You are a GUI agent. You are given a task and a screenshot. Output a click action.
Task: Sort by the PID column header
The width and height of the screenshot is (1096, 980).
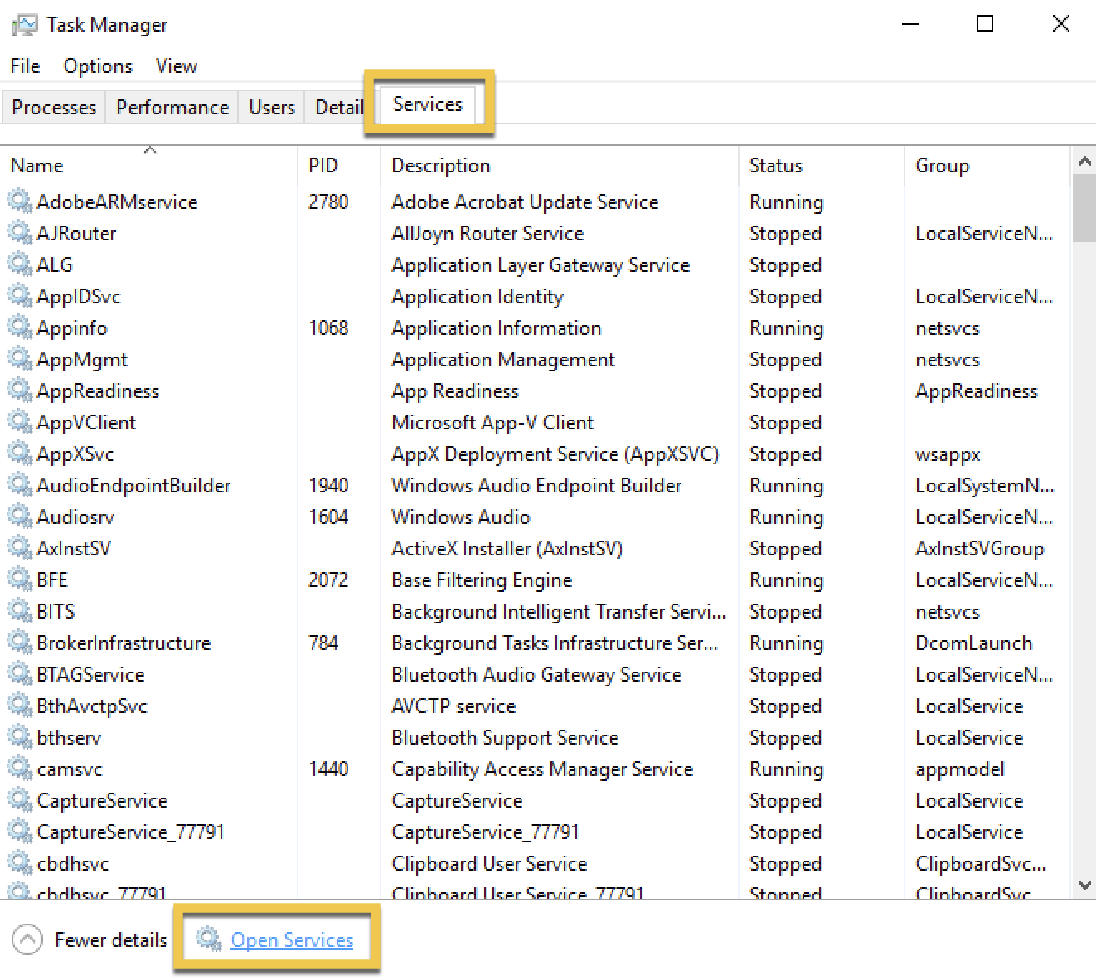[x=339, y=166]
